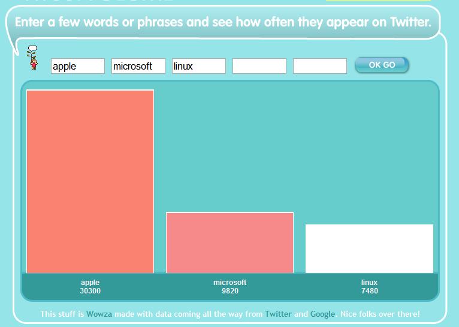Select the "microsoft" text input box

point(138,66)
